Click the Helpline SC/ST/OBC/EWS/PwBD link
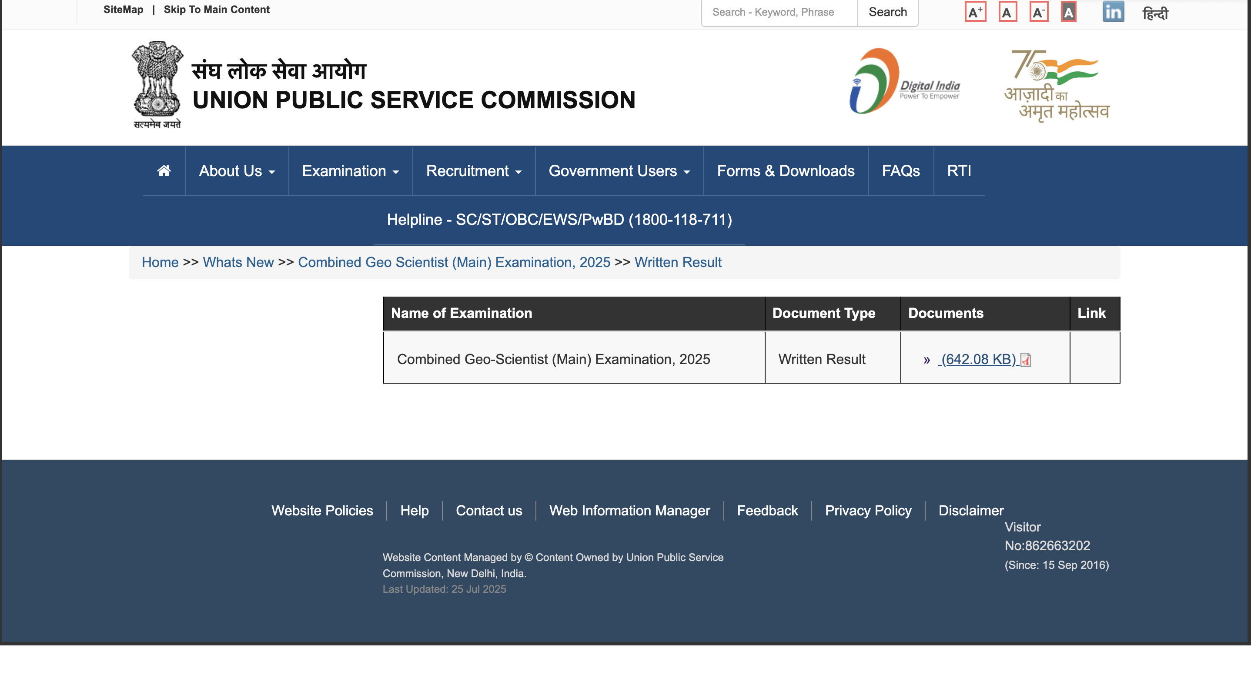 [x=559, y=220]
